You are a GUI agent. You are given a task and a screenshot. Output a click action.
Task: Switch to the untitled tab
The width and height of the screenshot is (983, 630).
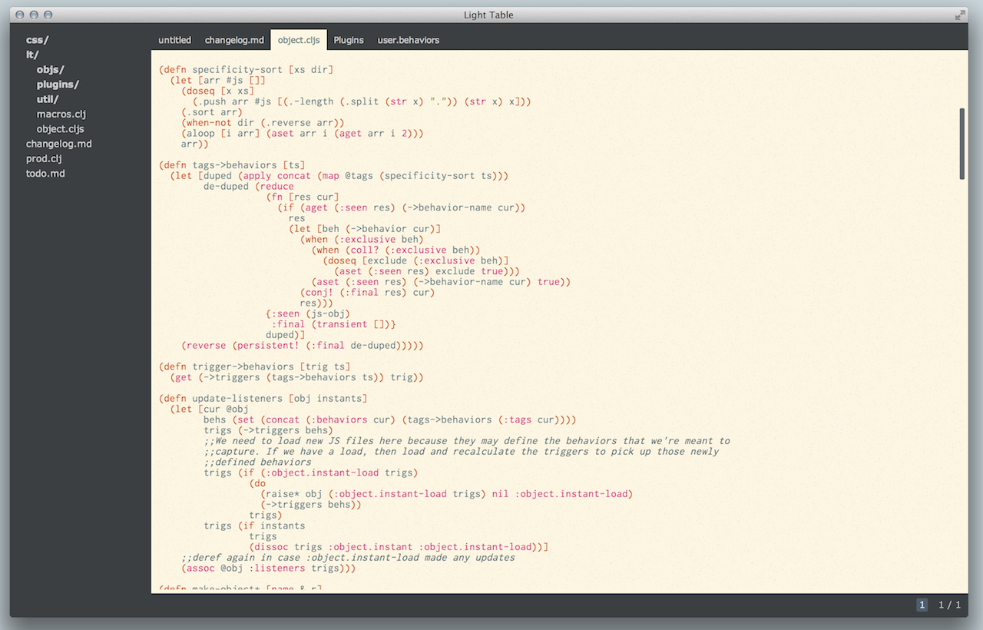click(174, 39)
